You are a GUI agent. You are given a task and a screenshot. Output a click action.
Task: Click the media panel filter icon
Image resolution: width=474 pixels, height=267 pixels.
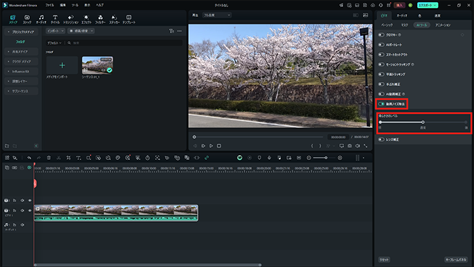tap(171, 31)
